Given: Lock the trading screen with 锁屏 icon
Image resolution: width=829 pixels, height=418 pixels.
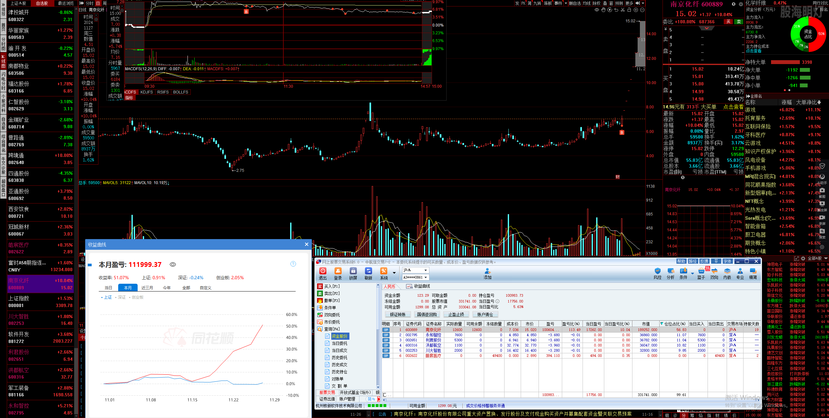Looking at the screenshot, I should coord(353,273).
